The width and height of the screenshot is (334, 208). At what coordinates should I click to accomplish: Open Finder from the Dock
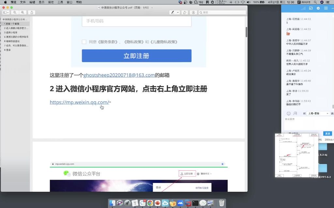[112, 203]
